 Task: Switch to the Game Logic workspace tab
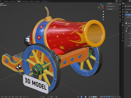click(25, 1)
